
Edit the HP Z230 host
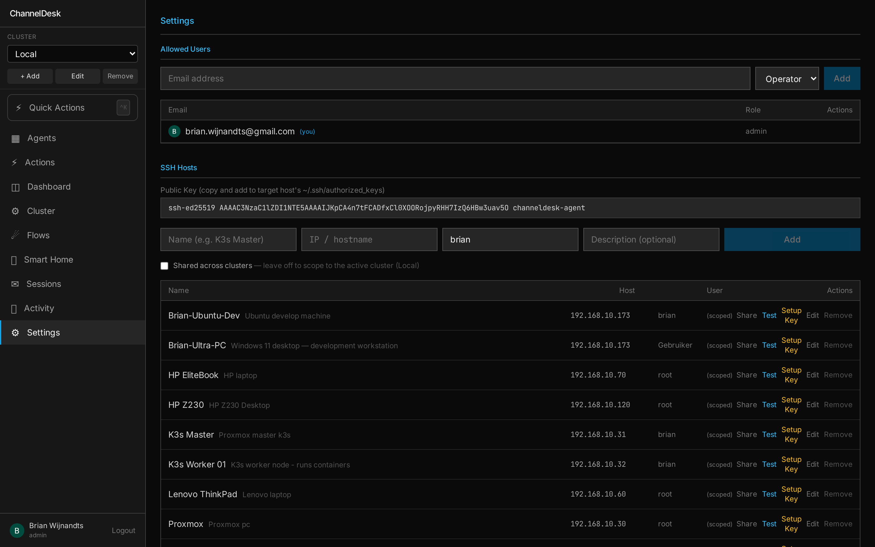[812, 405]
